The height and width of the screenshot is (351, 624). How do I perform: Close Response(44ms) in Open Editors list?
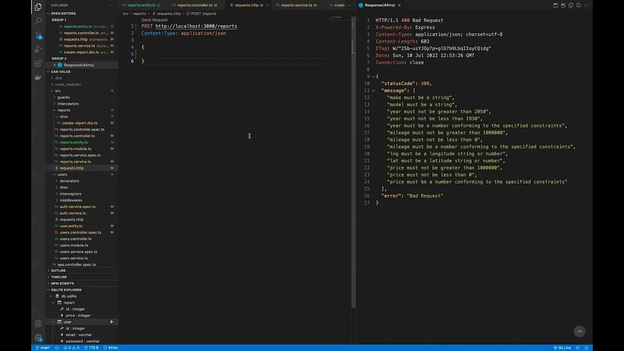coord(55,65)
